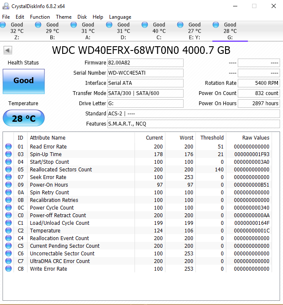Viewport: 283px width, 305px height.
Task: Minimize the CrystalDiskInfo window
Action: coord(235,6)
